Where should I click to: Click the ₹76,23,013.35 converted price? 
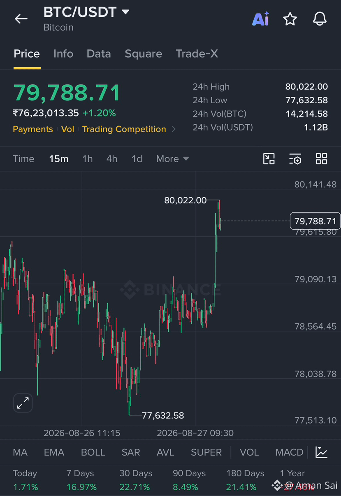pos(46,113)
